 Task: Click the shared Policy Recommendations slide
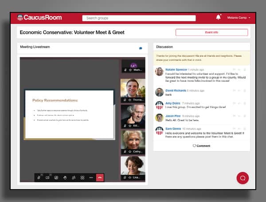[70, 115]
